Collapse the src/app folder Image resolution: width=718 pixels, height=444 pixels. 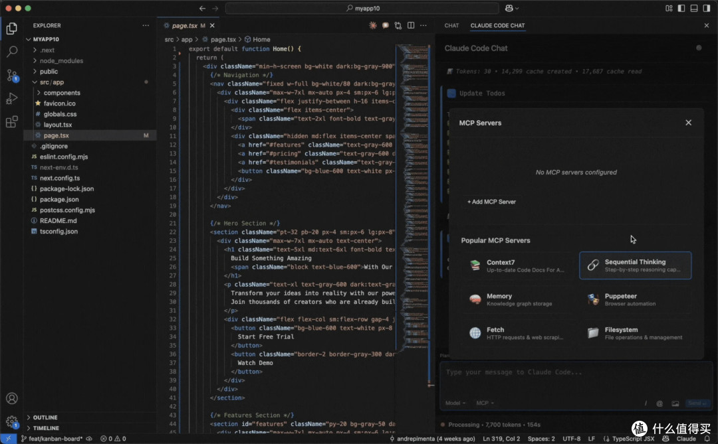click(x=90, y=82)
